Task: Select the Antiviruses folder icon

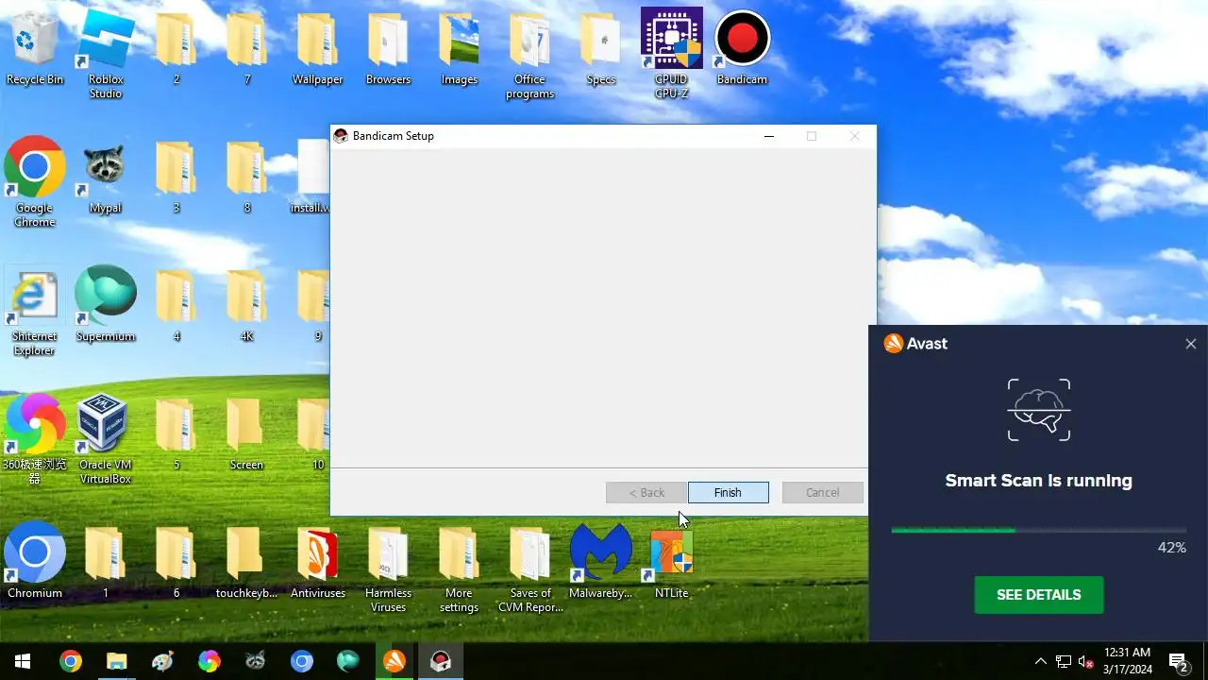Action: tap(318, 561)
